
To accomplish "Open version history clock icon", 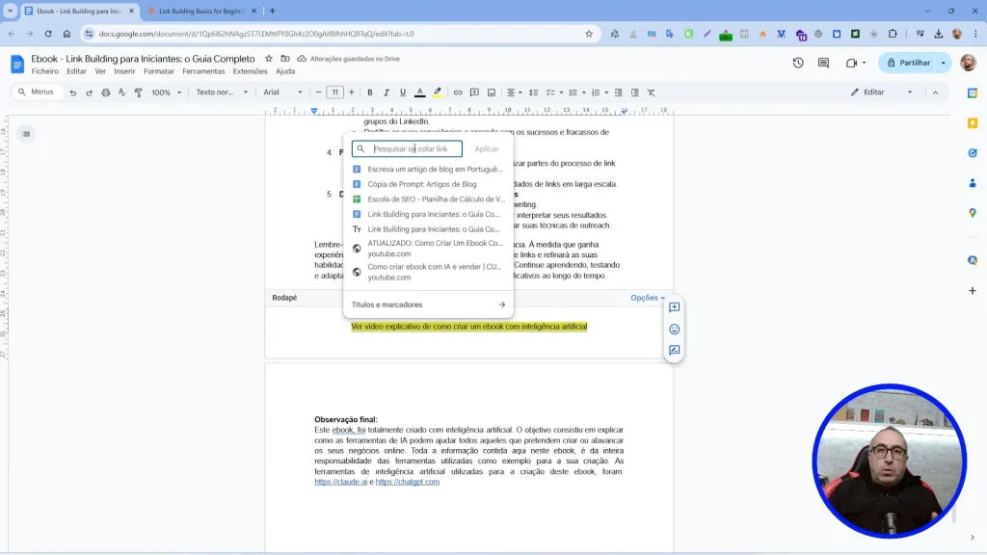I will point(798,63).
